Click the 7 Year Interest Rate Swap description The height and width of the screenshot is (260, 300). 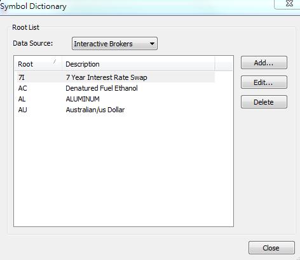[x=106, y=77]
